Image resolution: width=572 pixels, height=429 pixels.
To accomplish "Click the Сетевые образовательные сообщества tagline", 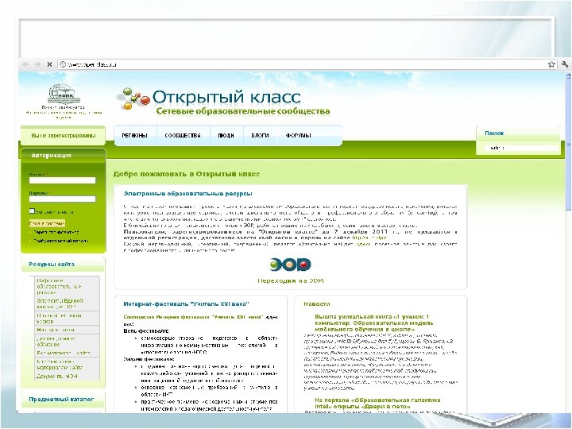I will tap(243, 111).
